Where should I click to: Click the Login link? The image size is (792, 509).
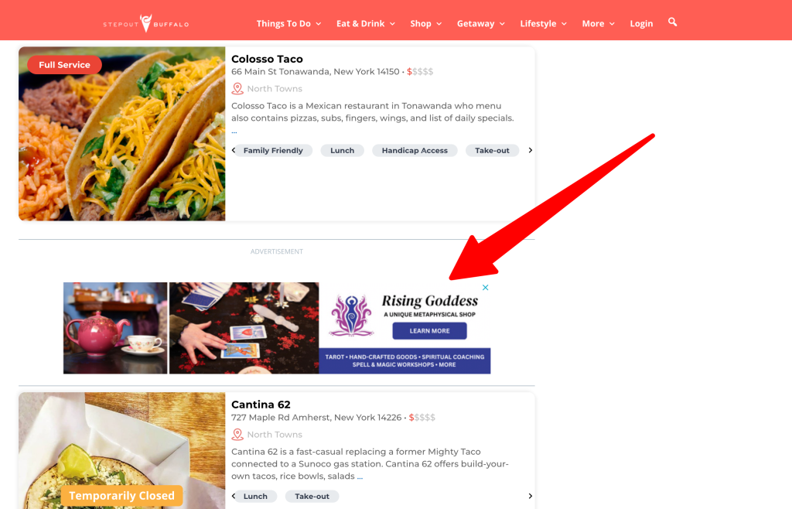click(641, 24)
